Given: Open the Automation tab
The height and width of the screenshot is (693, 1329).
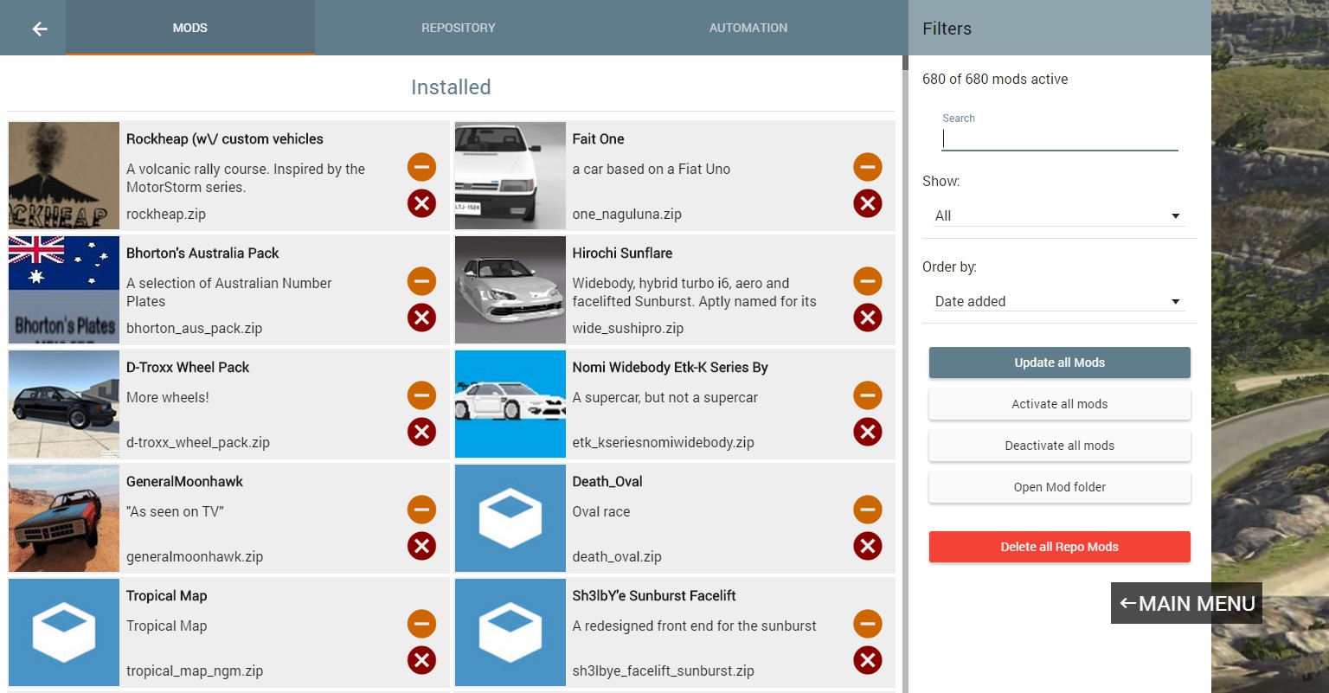Looking at the screenshot, I should click(748, 28).
